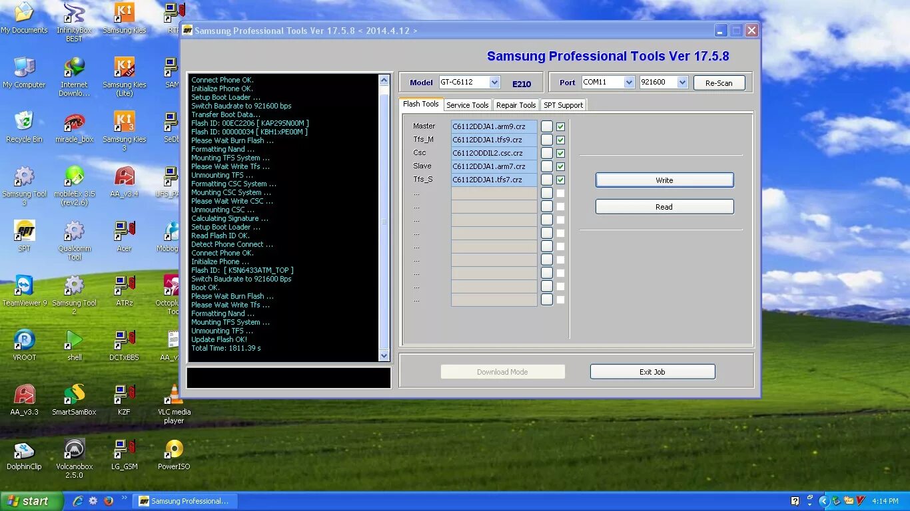This screenshot has width=910, height=511.
Task: Click the Exit Job button
Action: (x=652, y=372)
